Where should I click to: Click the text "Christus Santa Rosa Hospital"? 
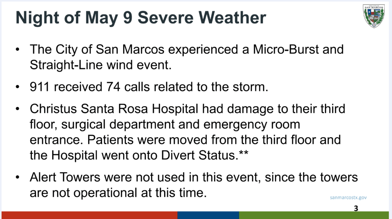114,109
